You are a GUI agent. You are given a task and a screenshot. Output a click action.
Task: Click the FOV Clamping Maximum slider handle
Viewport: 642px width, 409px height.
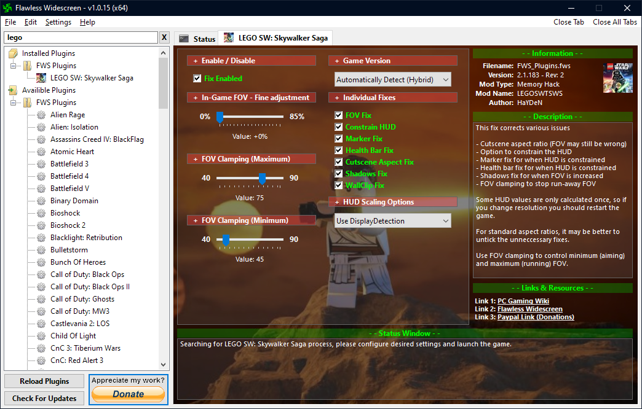pyautogui.click(x=262, y=178)
